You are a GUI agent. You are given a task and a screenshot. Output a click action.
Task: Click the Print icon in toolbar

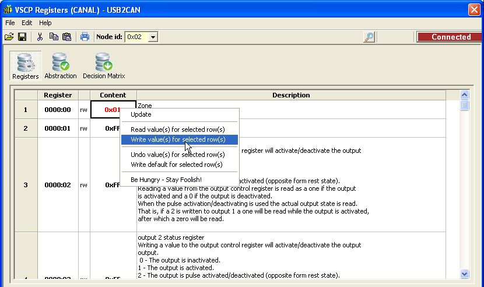point(85,37)
